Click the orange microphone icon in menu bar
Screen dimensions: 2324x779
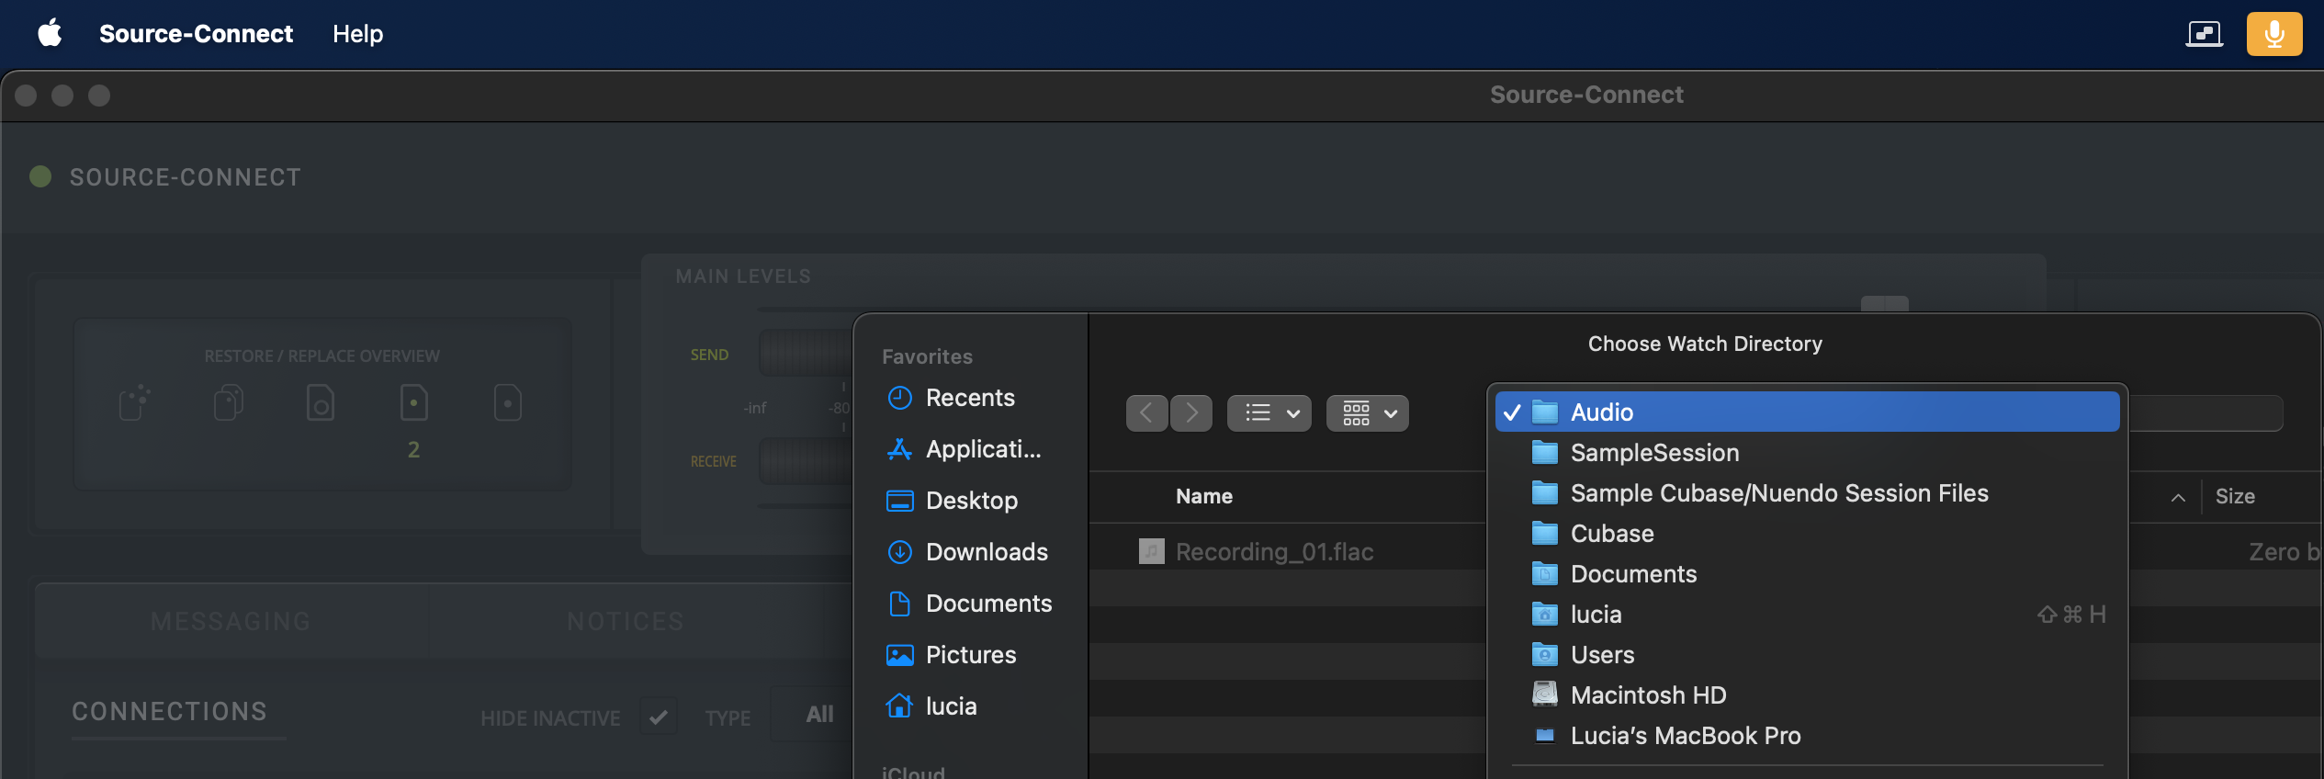point(2273,35)
